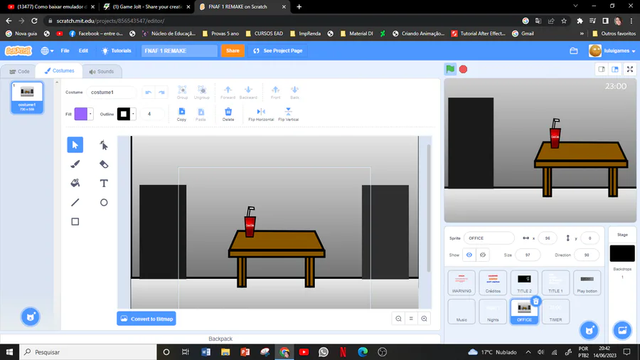Select the costume1 thumbnail
The height and width of the screenshot is (360, 640).
(x=27, y=97)
